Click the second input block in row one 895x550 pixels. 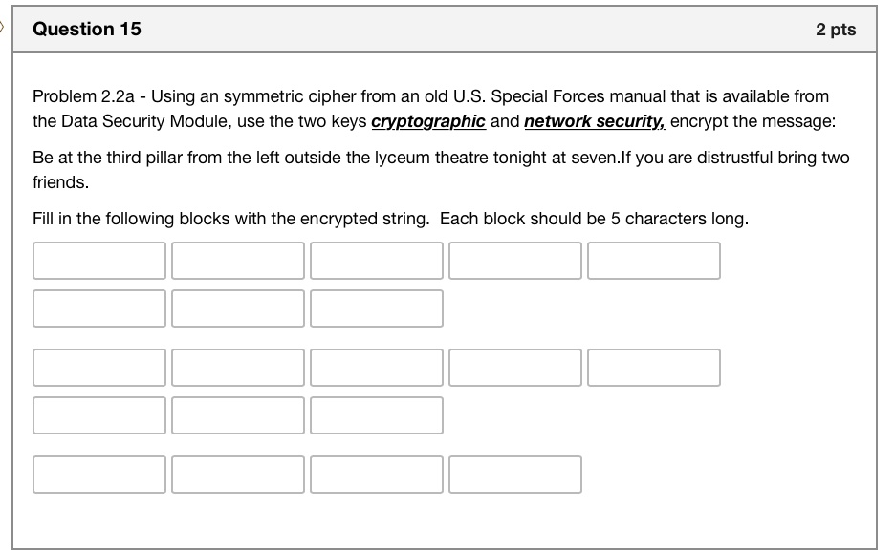(x=238, y=261)
